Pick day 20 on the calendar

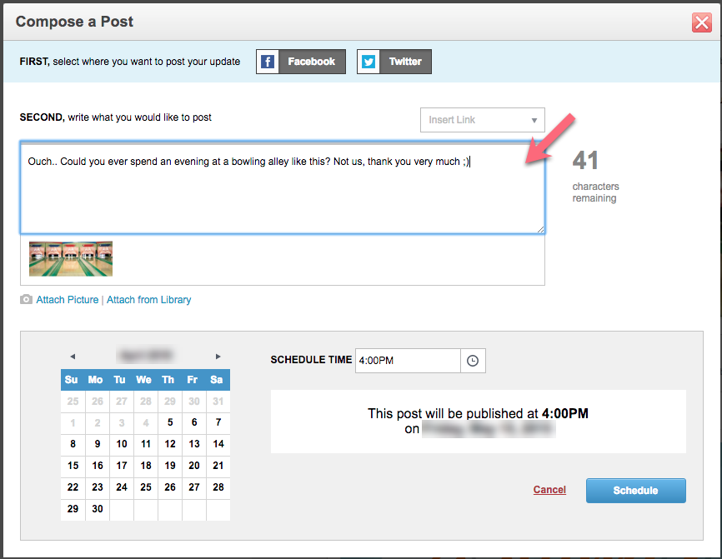pyautogui.click(x=194, y=466)
